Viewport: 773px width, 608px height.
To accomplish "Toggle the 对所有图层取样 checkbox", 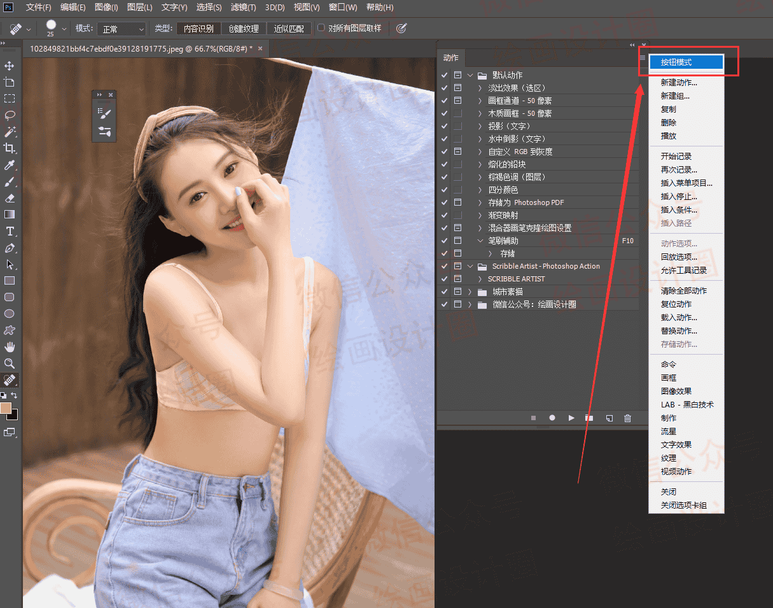I will coord(321,28).
